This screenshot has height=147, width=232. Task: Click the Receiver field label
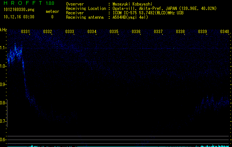click(x=75, y=13)
